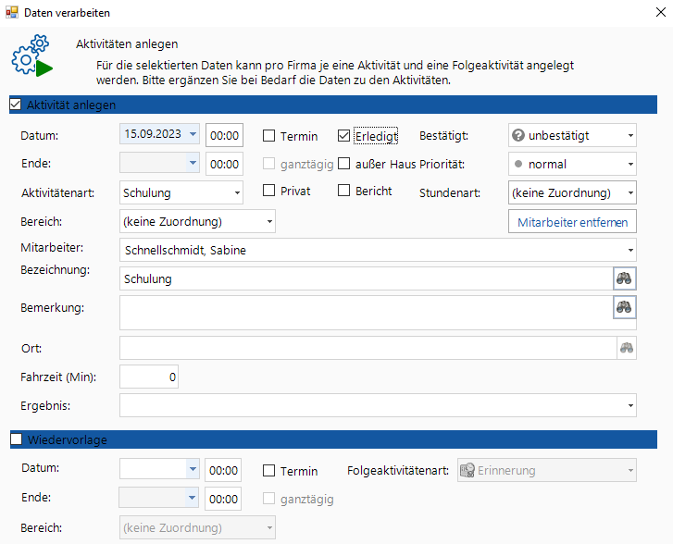673x544 pixels.
Task: Click the gears icon next to Aktivitäten anlegen
Action: 31,57
